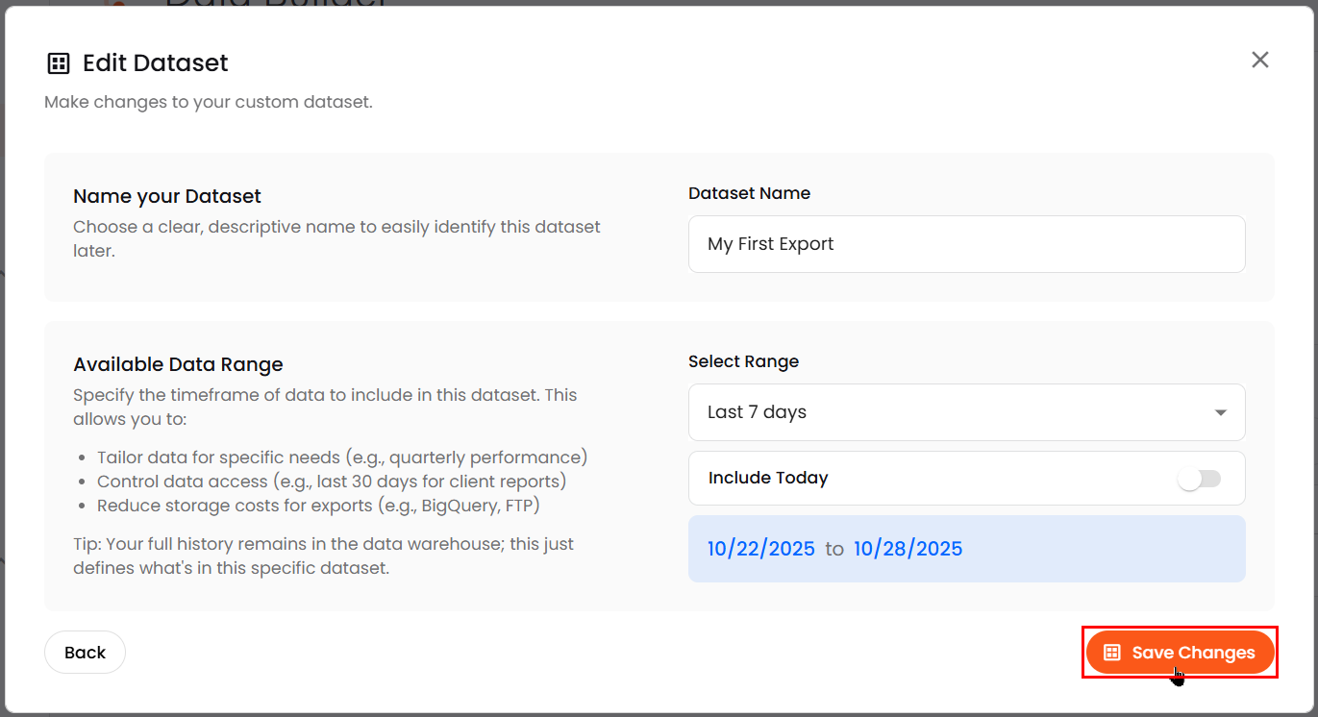The width and height of the screenshot is (1318, 717).
Task: Click the Select Range field label
Action: tap(743, 361)
